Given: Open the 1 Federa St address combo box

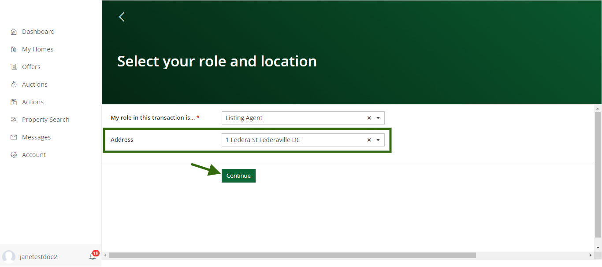Looking at the screenshot, I should tap(303, 140).
